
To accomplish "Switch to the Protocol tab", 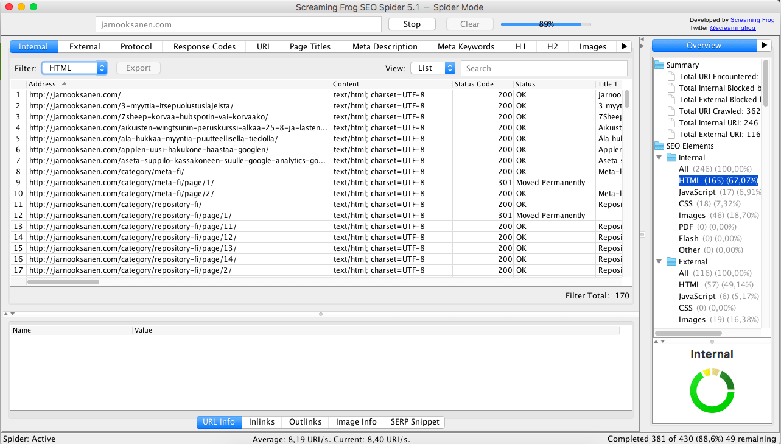I will [136, 46].
